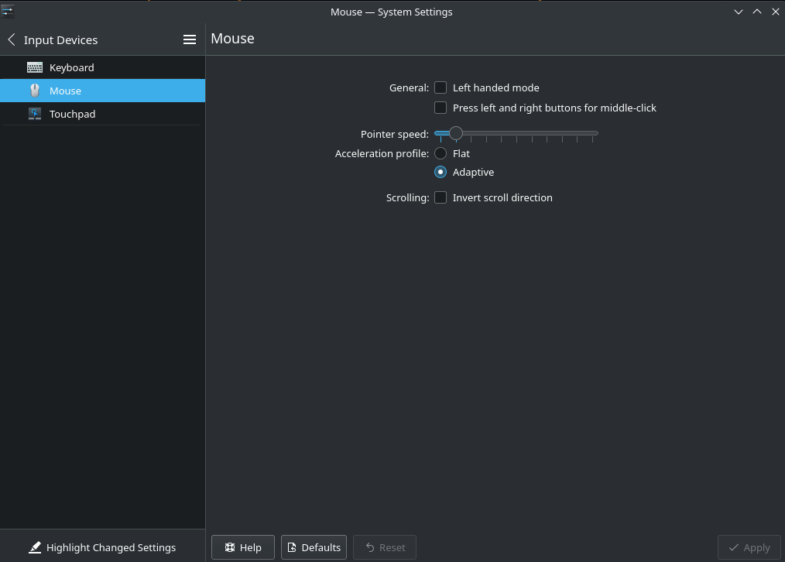
Task: Click the Apply button
Action: coord(749,547)
